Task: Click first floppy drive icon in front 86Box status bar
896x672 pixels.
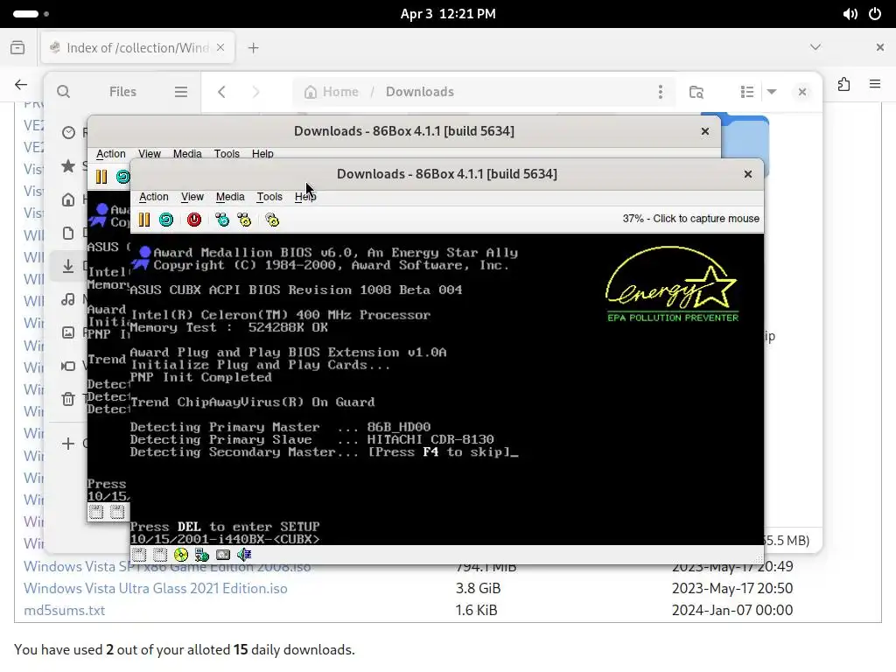Action: [139, 554]
